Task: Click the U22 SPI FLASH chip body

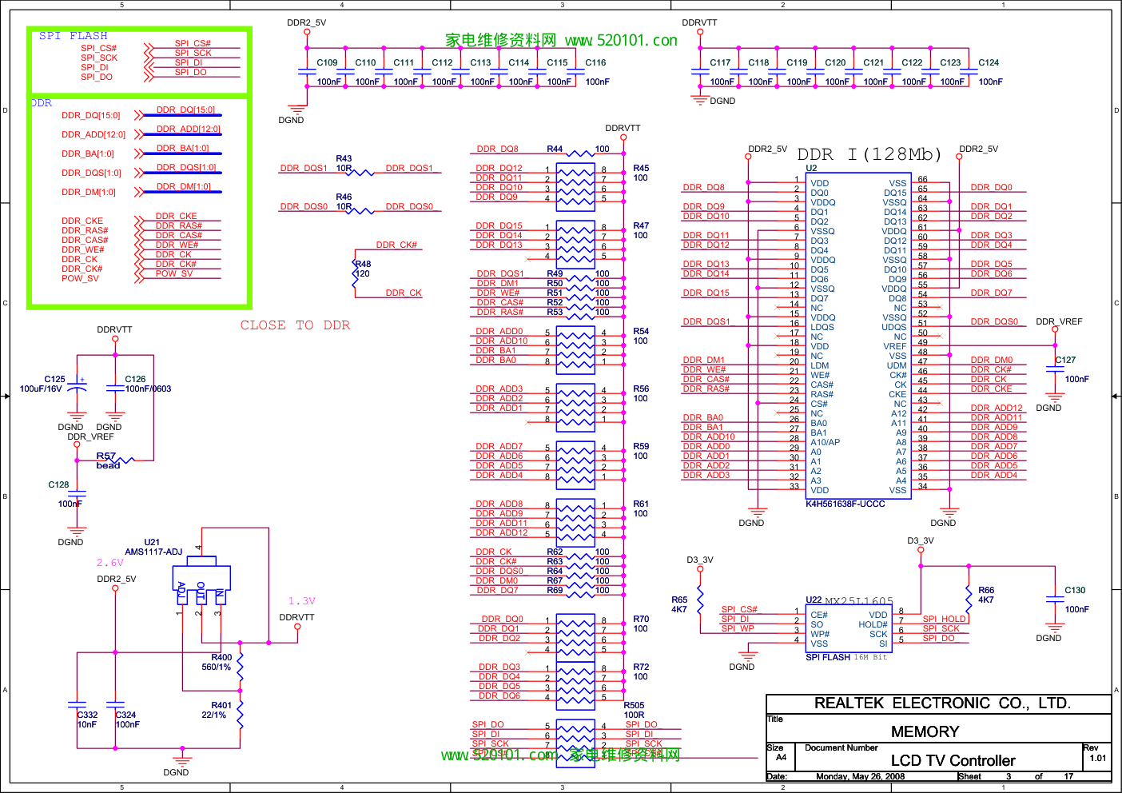Action: [x=849, y=629]
